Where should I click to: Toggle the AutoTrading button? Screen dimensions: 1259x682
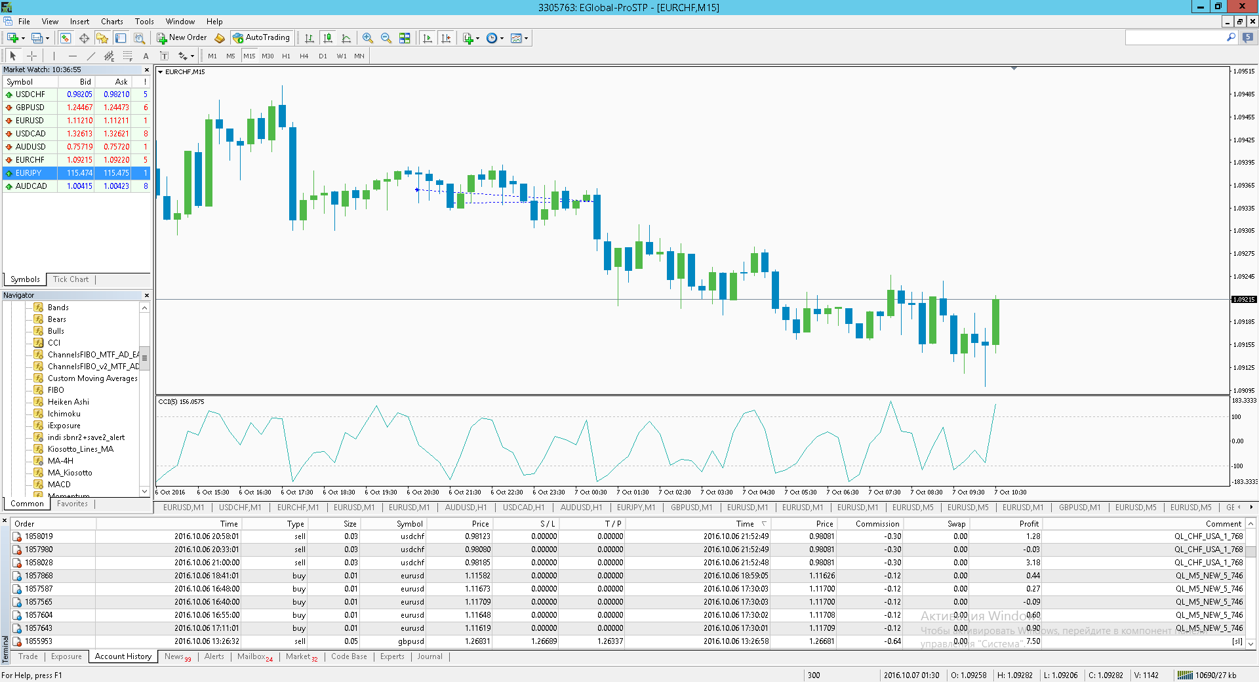coord(261,38)
